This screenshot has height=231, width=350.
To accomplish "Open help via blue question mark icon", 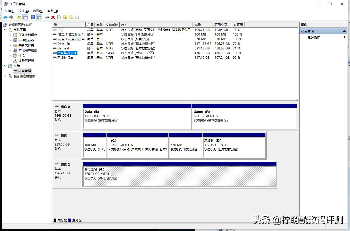I will click(x=33, y=18).
